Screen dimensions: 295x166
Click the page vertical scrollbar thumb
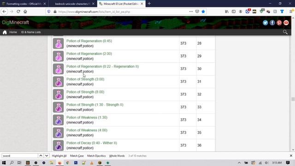point(293,99)
